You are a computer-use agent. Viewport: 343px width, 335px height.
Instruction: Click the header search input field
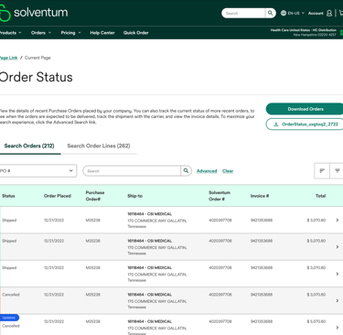click(x=243, y=13)
